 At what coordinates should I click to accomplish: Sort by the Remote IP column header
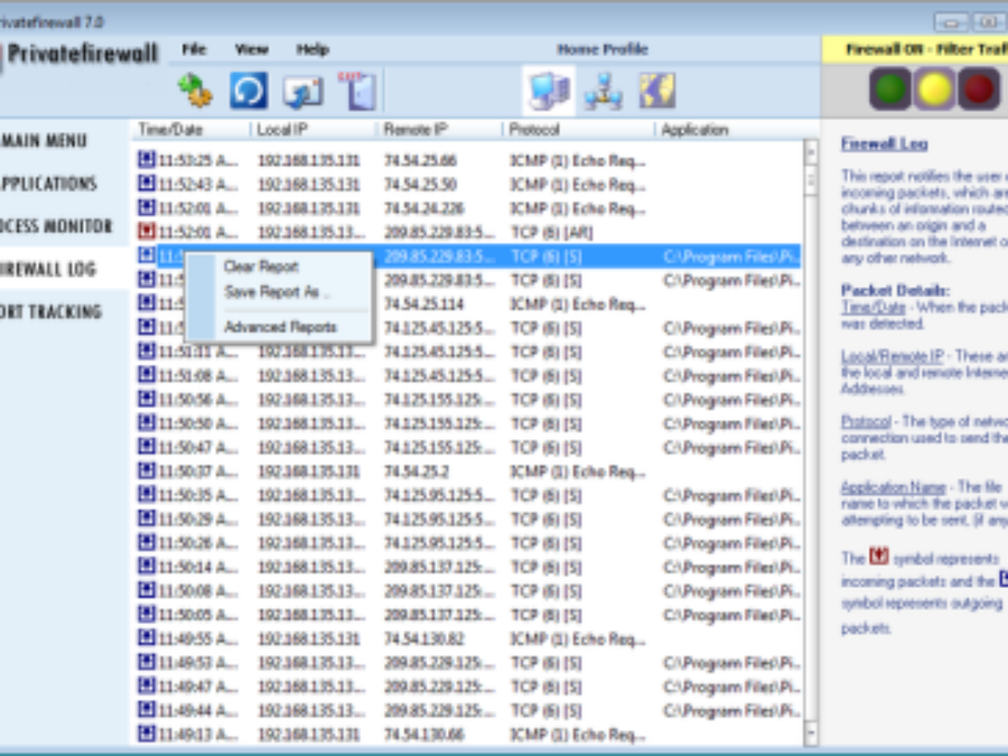pyautogui.click(x=438, y=129)
